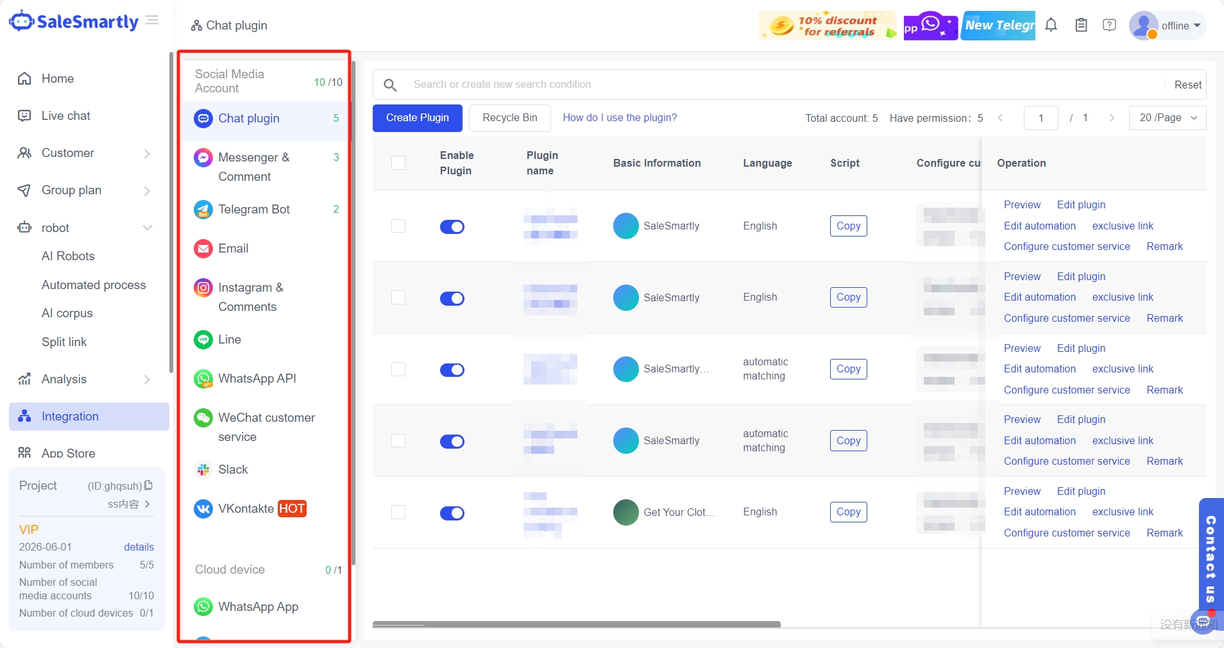The image size is (1224, 648).
Task: Click the horizontal scrollbar below the table
Action: click(x=576, y=624)
